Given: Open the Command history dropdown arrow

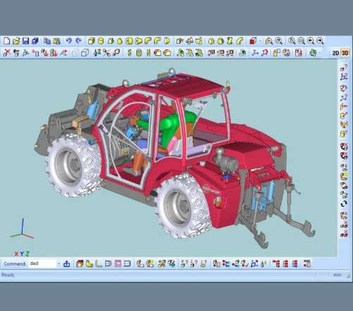Looking at the screenshot, I should coord(59,264).
